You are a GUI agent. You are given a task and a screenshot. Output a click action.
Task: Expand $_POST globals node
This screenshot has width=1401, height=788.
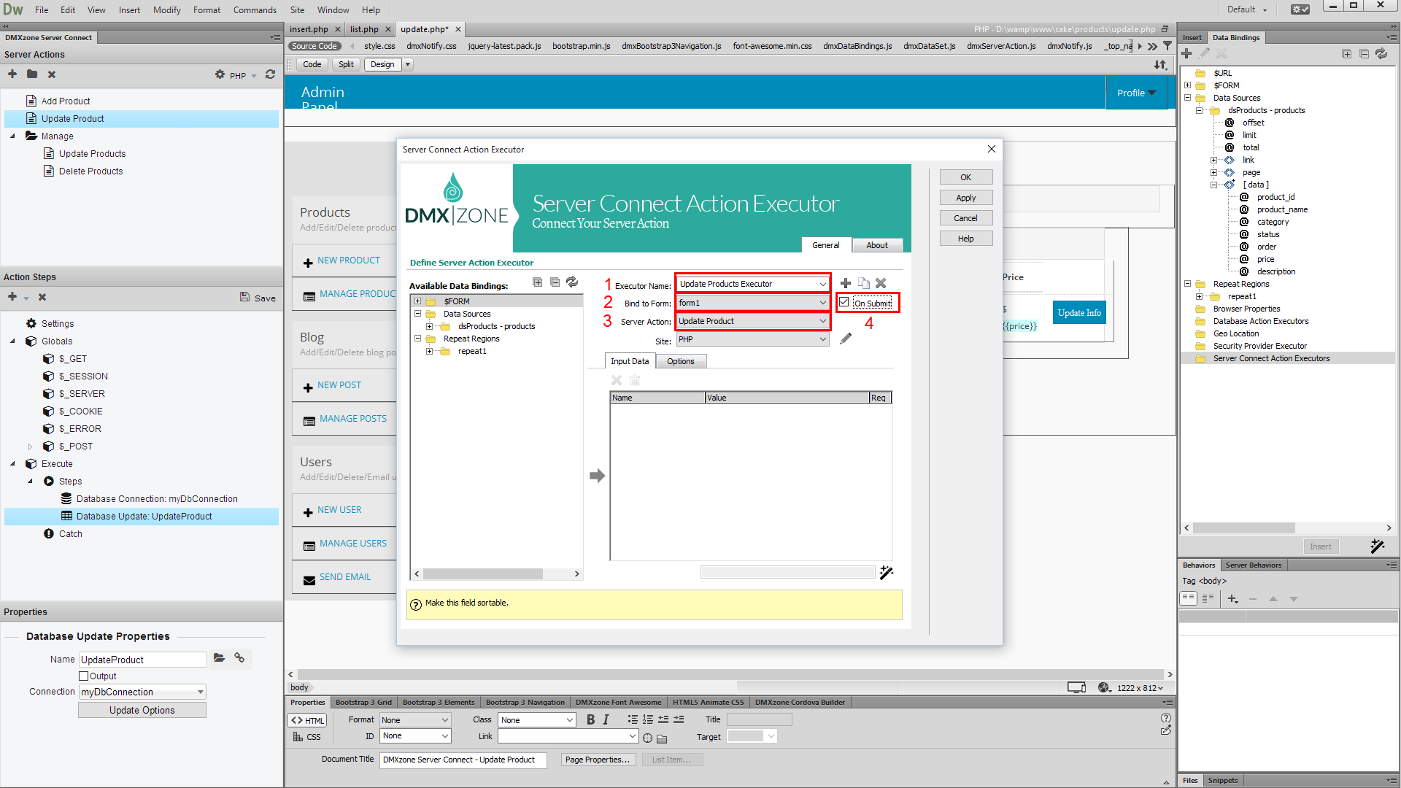30,446
